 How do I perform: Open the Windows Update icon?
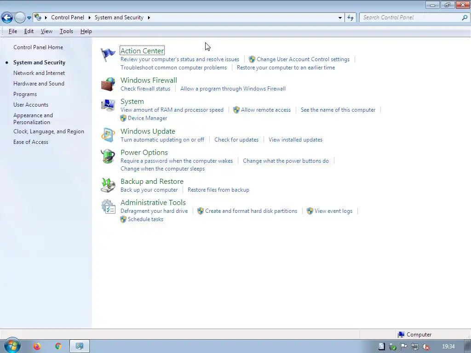point(108,135)
